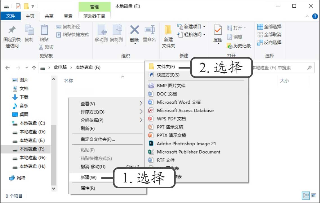Switch to the View ribbon tab
This screenshot has height=203, width=320.
point(68,16)
